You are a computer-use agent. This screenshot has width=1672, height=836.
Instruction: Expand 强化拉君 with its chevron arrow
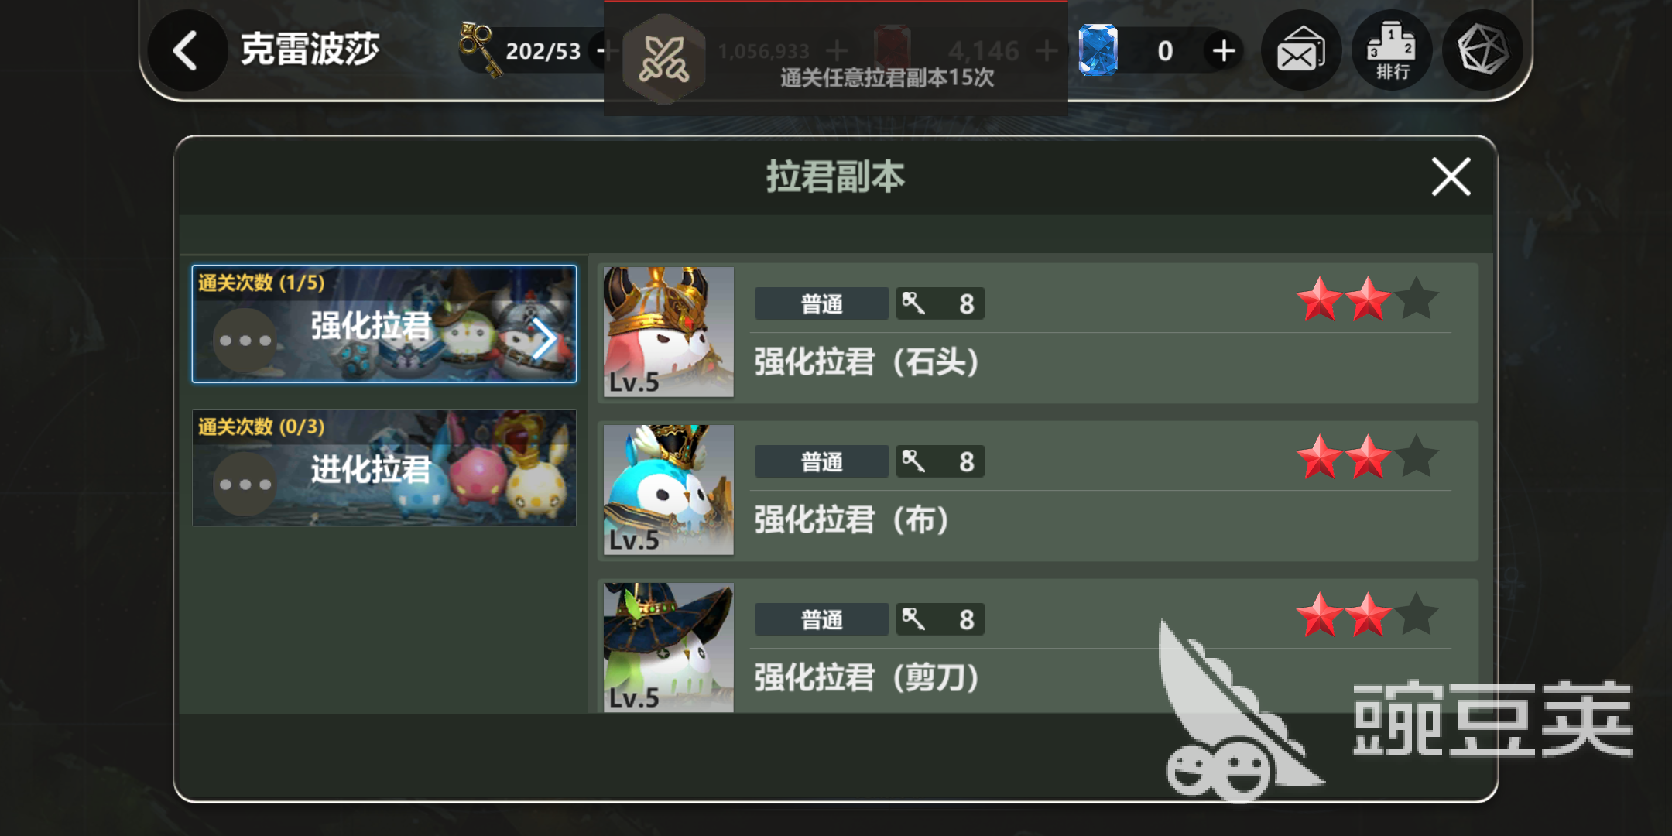tap(544, 339)
